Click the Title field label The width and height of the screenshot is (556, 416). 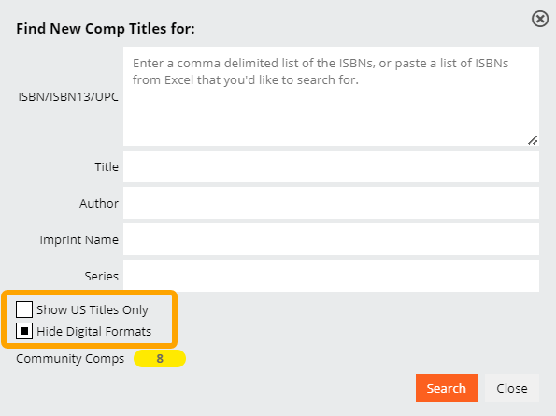(107, 166)
